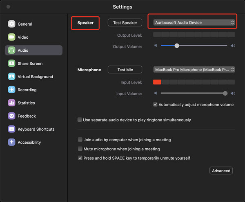
Task: Expand the MacBook Pro Microphone dropdown
Action: pyautogui.click(x=194, y=70)
